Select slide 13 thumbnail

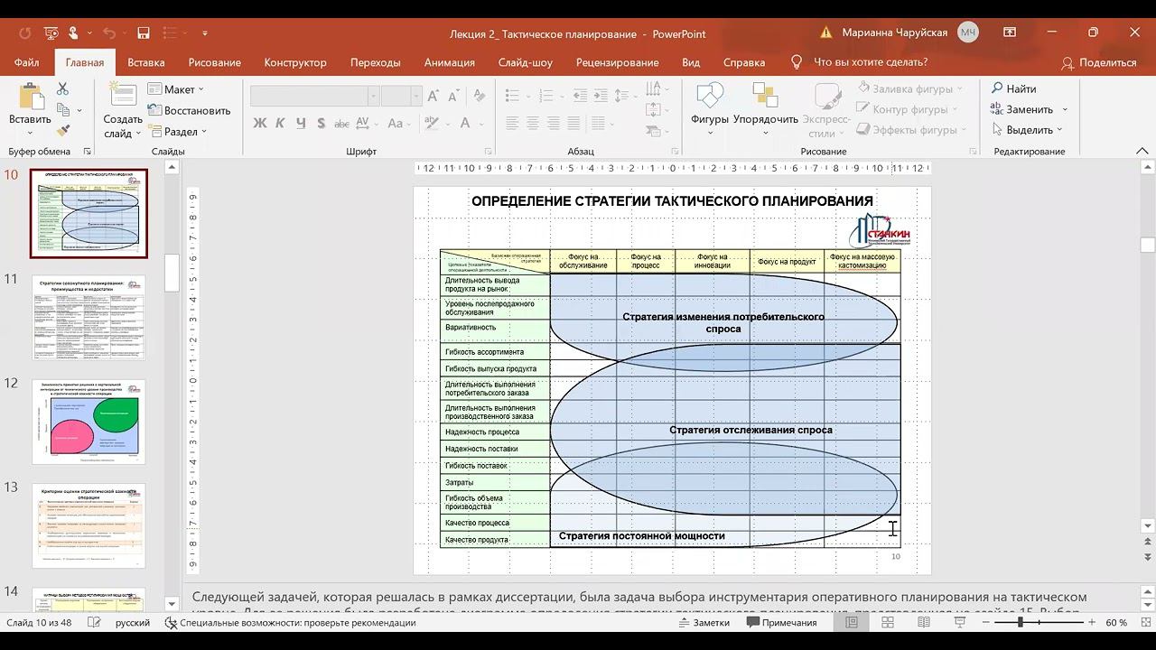89,525
